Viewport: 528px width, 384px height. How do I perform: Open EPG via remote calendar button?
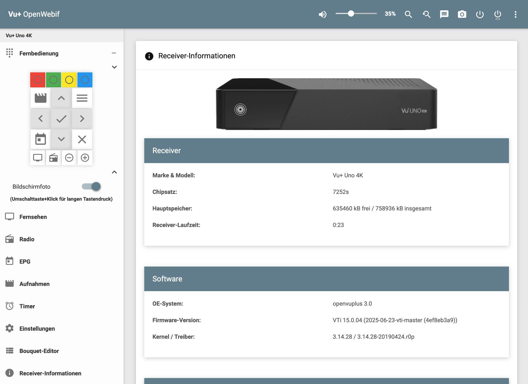(40, 139)
